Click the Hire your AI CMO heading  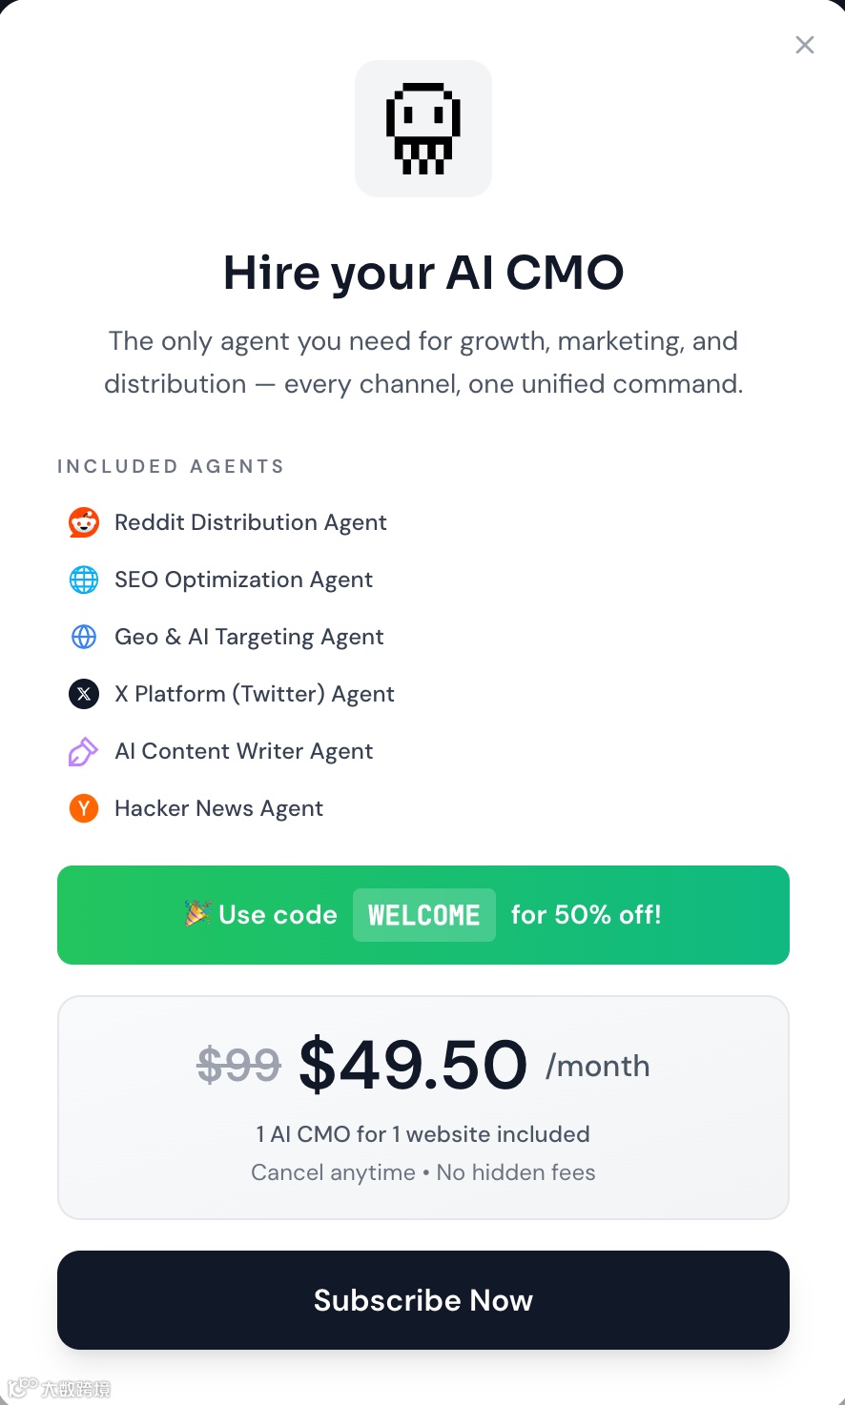[x=423, y=273]
